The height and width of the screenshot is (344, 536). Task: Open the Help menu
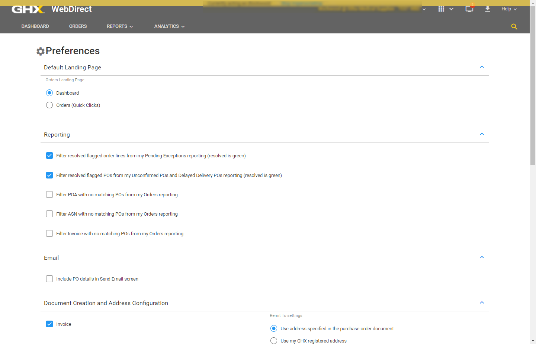pyautogui.click(x=509, y=9)
